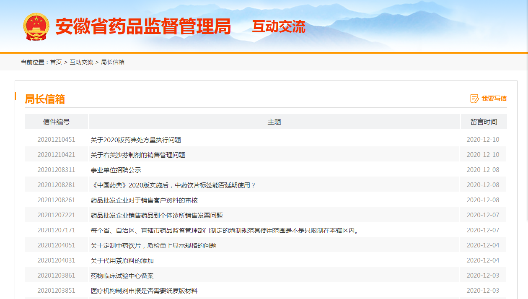Click the 留言时间 column header
Viewport: 528px width, 299px height.
(x=484, y=122)
